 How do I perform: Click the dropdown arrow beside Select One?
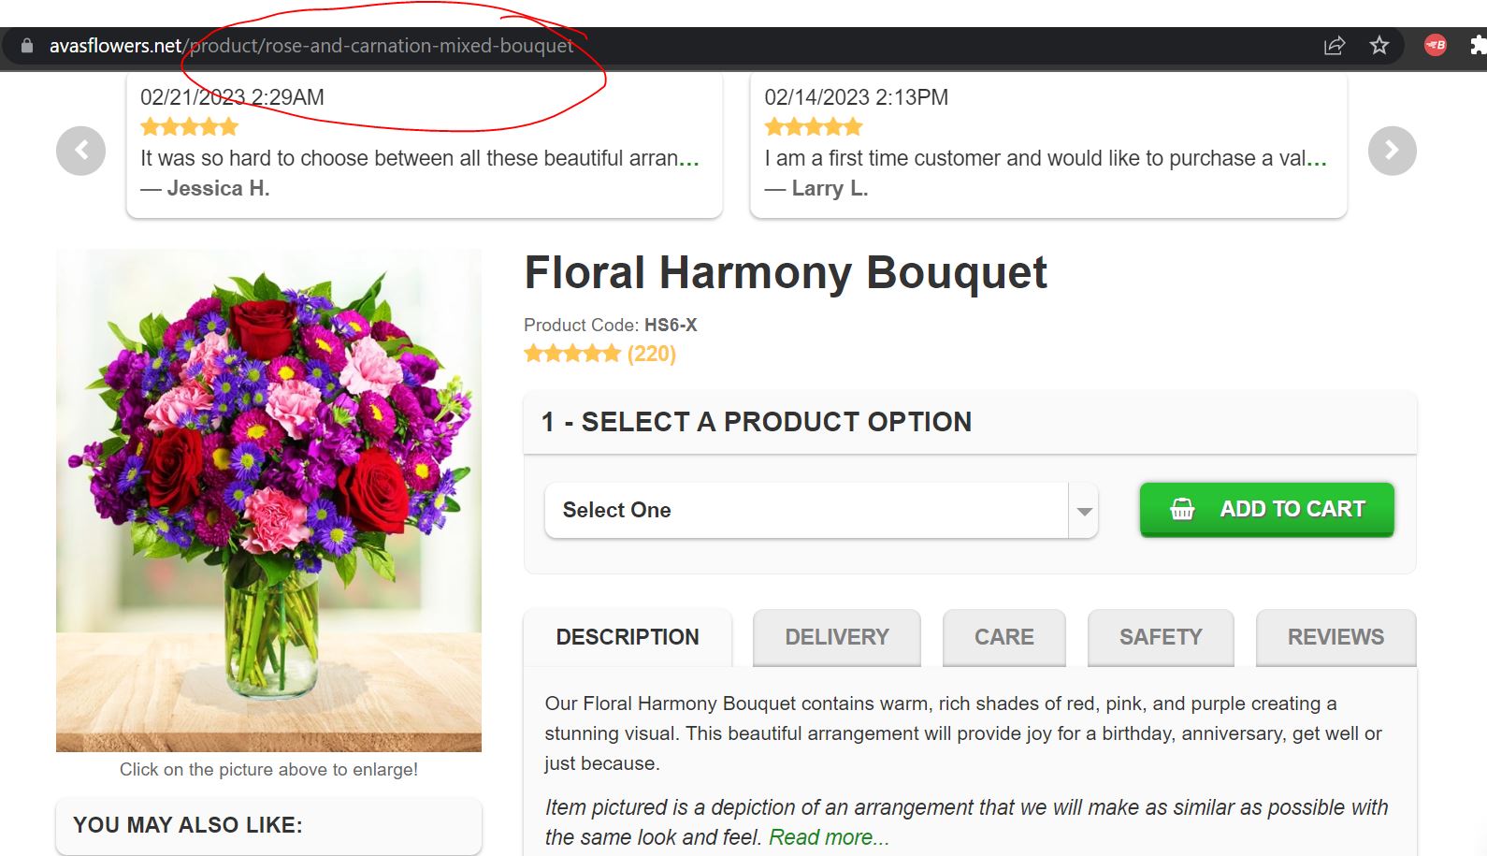click(1083, 510)
